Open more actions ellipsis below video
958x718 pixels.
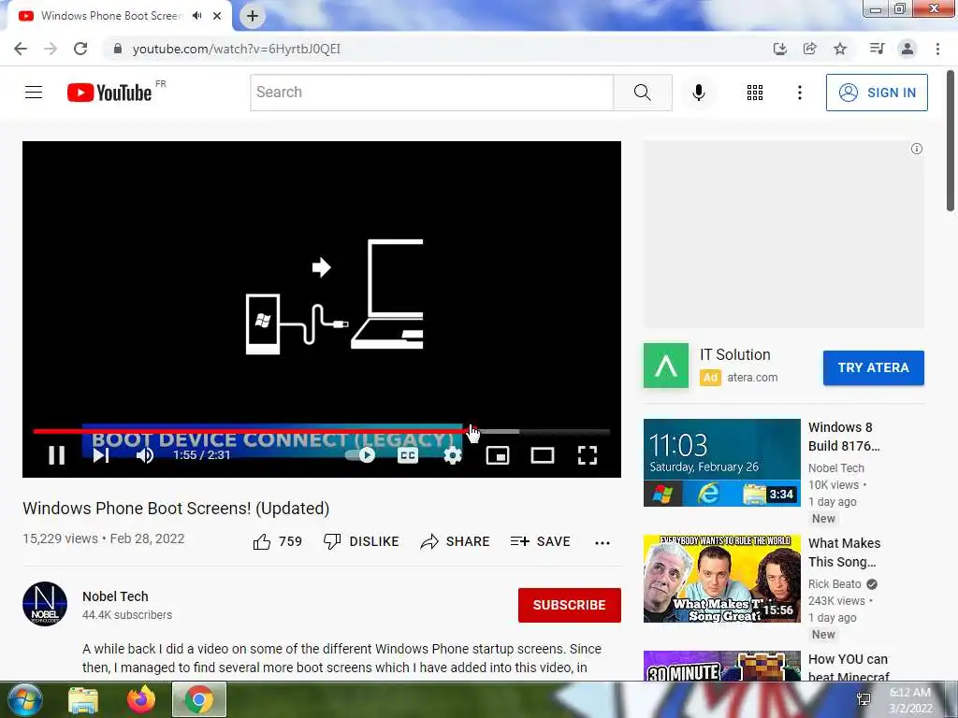tap(602, 542)
